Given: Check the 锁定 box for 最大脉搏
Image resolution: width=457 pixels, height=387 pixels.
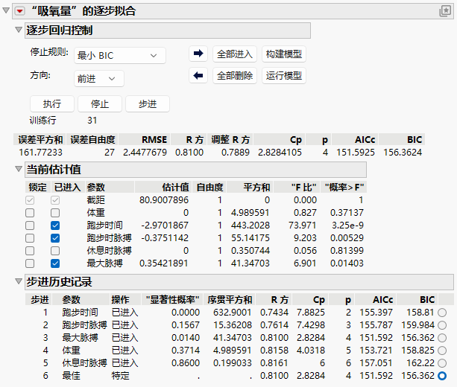Looking at the screenshot, I should 30,263.
